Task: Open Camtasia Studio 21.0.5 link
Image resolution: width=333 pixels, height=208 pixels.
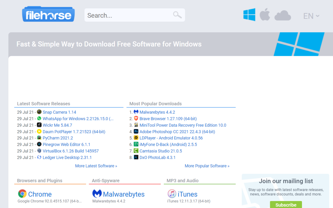Action: pyautogui.click(x=160, y=151)
